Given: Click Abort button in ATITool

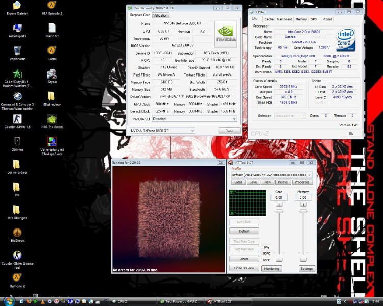Looking at the screenshot, I should (244, 259).
